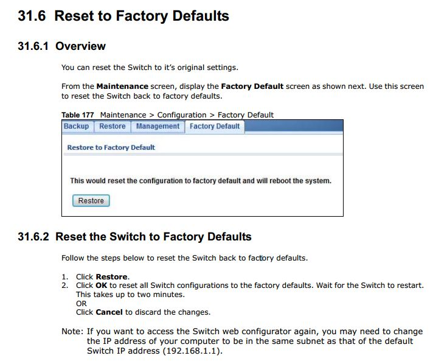
Task: Click the '31.6 Reset to Factory Defaults' heading
Action: coord(123,16)
